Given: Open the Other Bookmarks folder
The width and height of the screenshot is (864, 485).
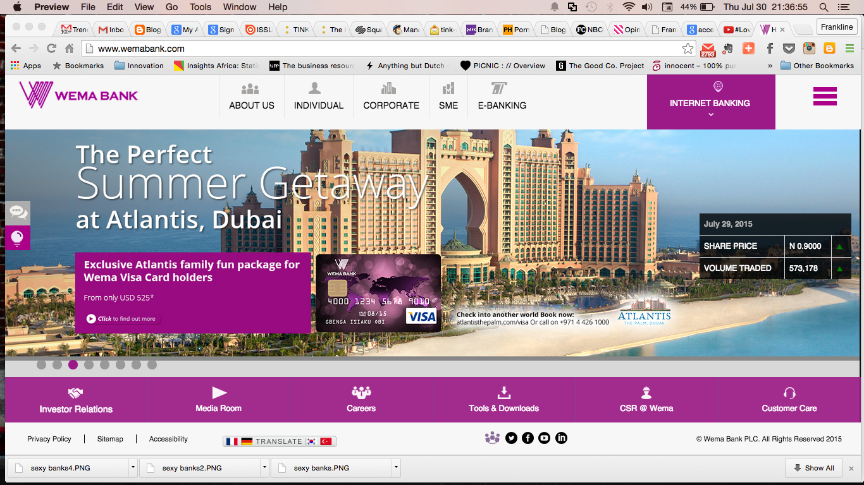Looking at the screenshot, I should [817, 66].
